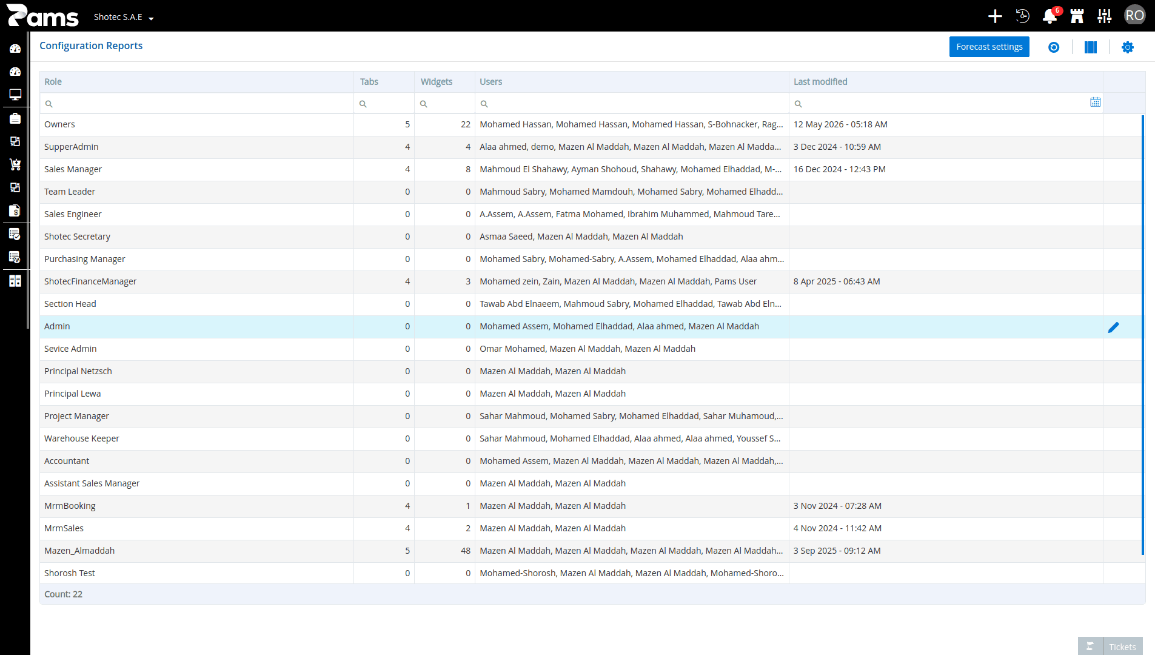
Task: Open the history clock icon in top bar
Action: click(x=1022, y=16)
